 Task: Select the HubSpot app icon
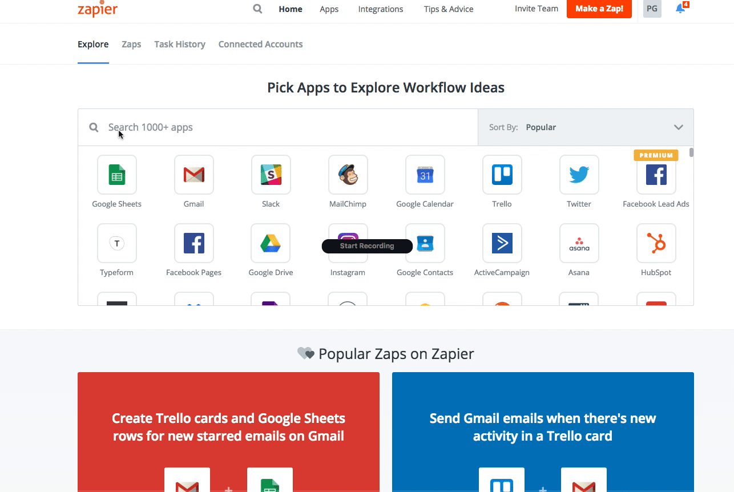pyautogui.click(x=656, y=243)
